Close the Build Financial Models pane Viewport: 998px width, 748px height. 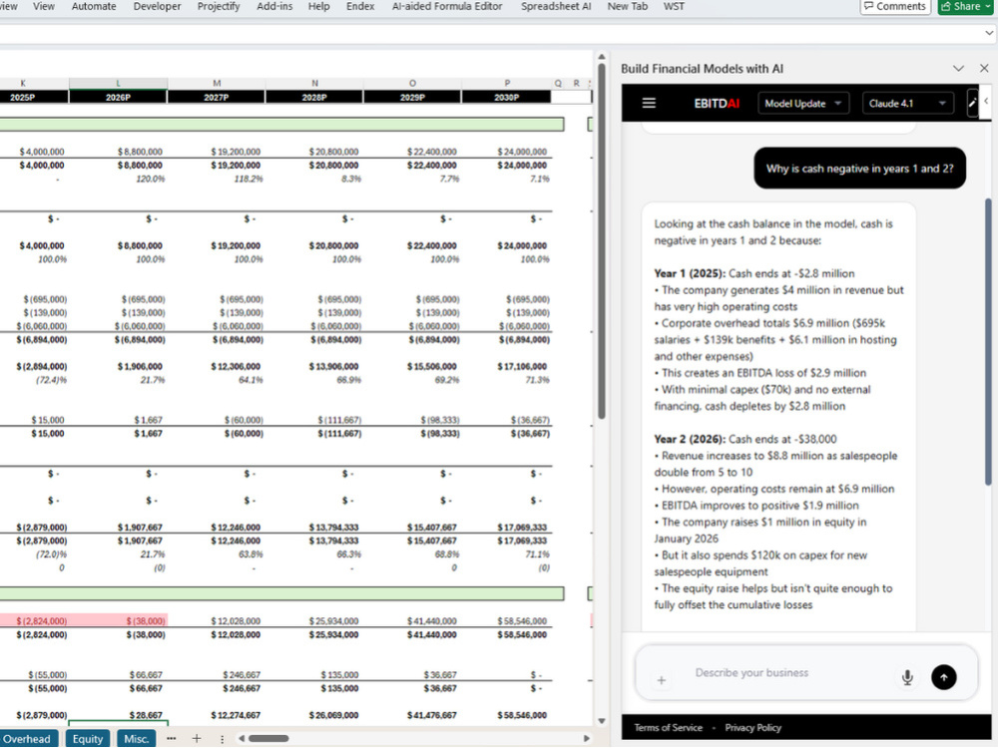pyautogui.click(x=984, y=68)
